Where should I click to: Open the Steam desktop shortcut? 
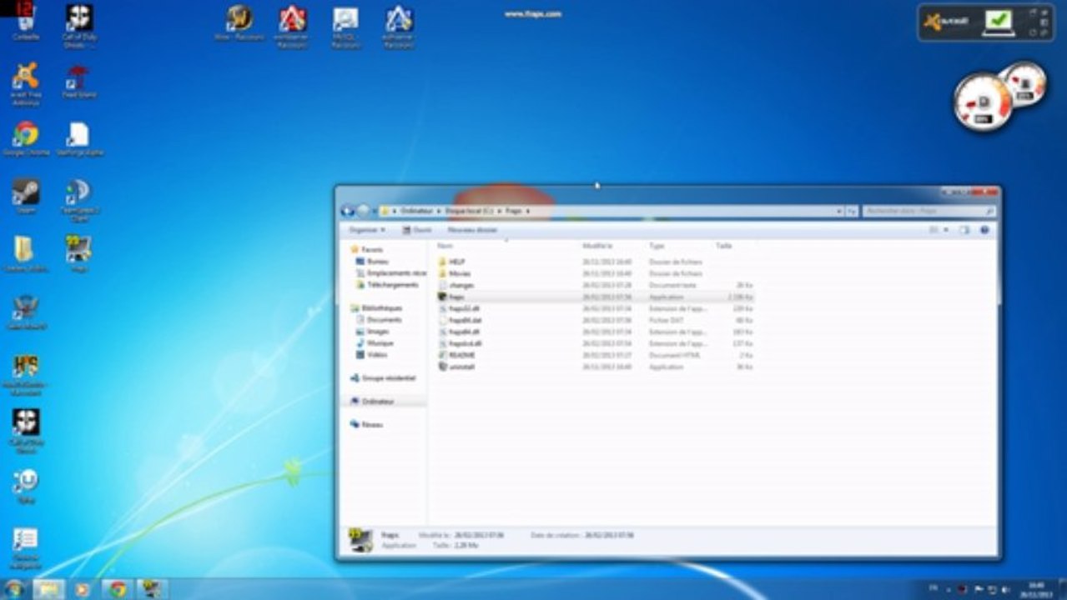[26, 196]
